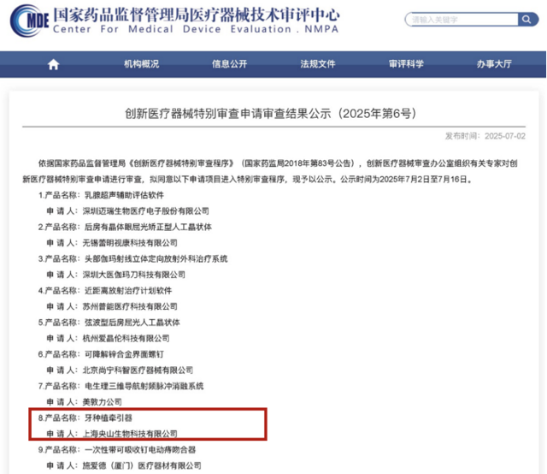Click applicant 深圳迈瑞生物医疗电子股份有限公司
Screen dimensions: 547x474
(146, 210)
